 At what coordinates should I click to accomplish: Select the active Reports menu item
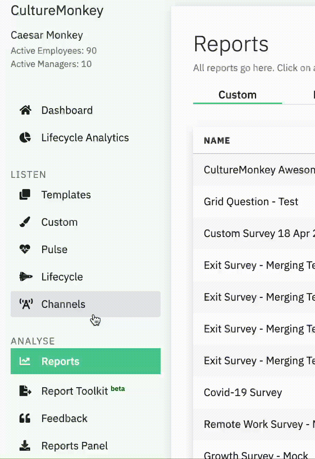click(86, 361)
